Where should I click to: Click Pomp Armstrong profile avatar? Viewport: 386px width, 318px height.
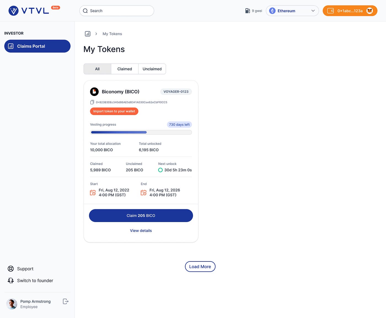[x=12, y=304]
